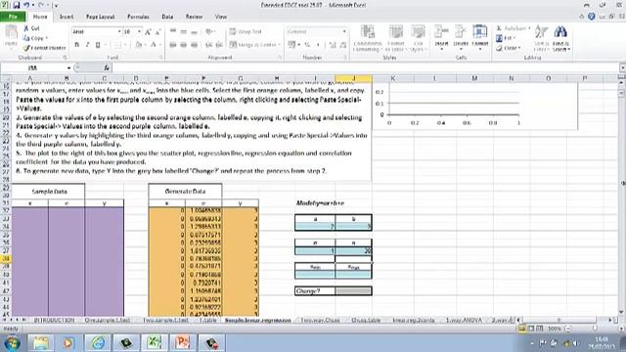
Task: Open the Formulas ribbon tab
Action: (x=138, y=17)
